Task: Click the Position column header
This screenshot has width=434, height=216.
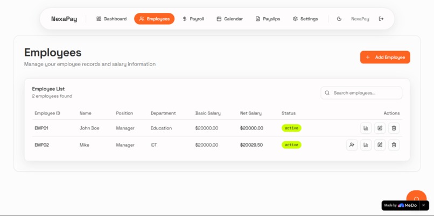Action: tap(124, 113)
